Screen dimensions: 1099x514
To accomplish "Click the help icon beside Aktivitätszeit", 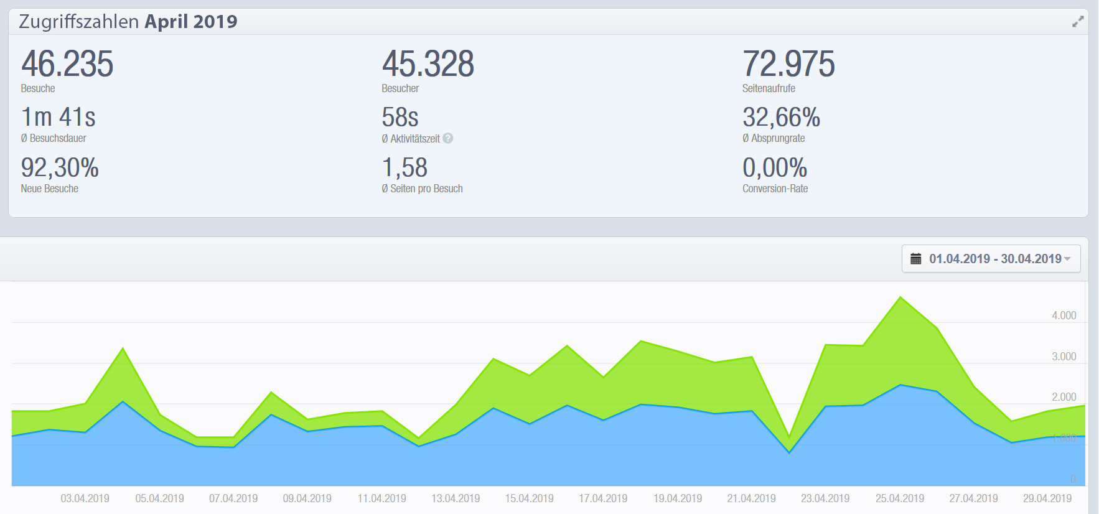I will tap(448, 139).
